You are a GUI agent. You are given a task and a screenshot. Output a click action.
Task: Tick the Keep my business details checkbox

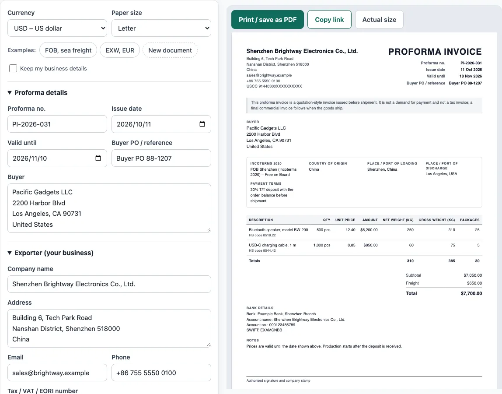tap(13, 68)
